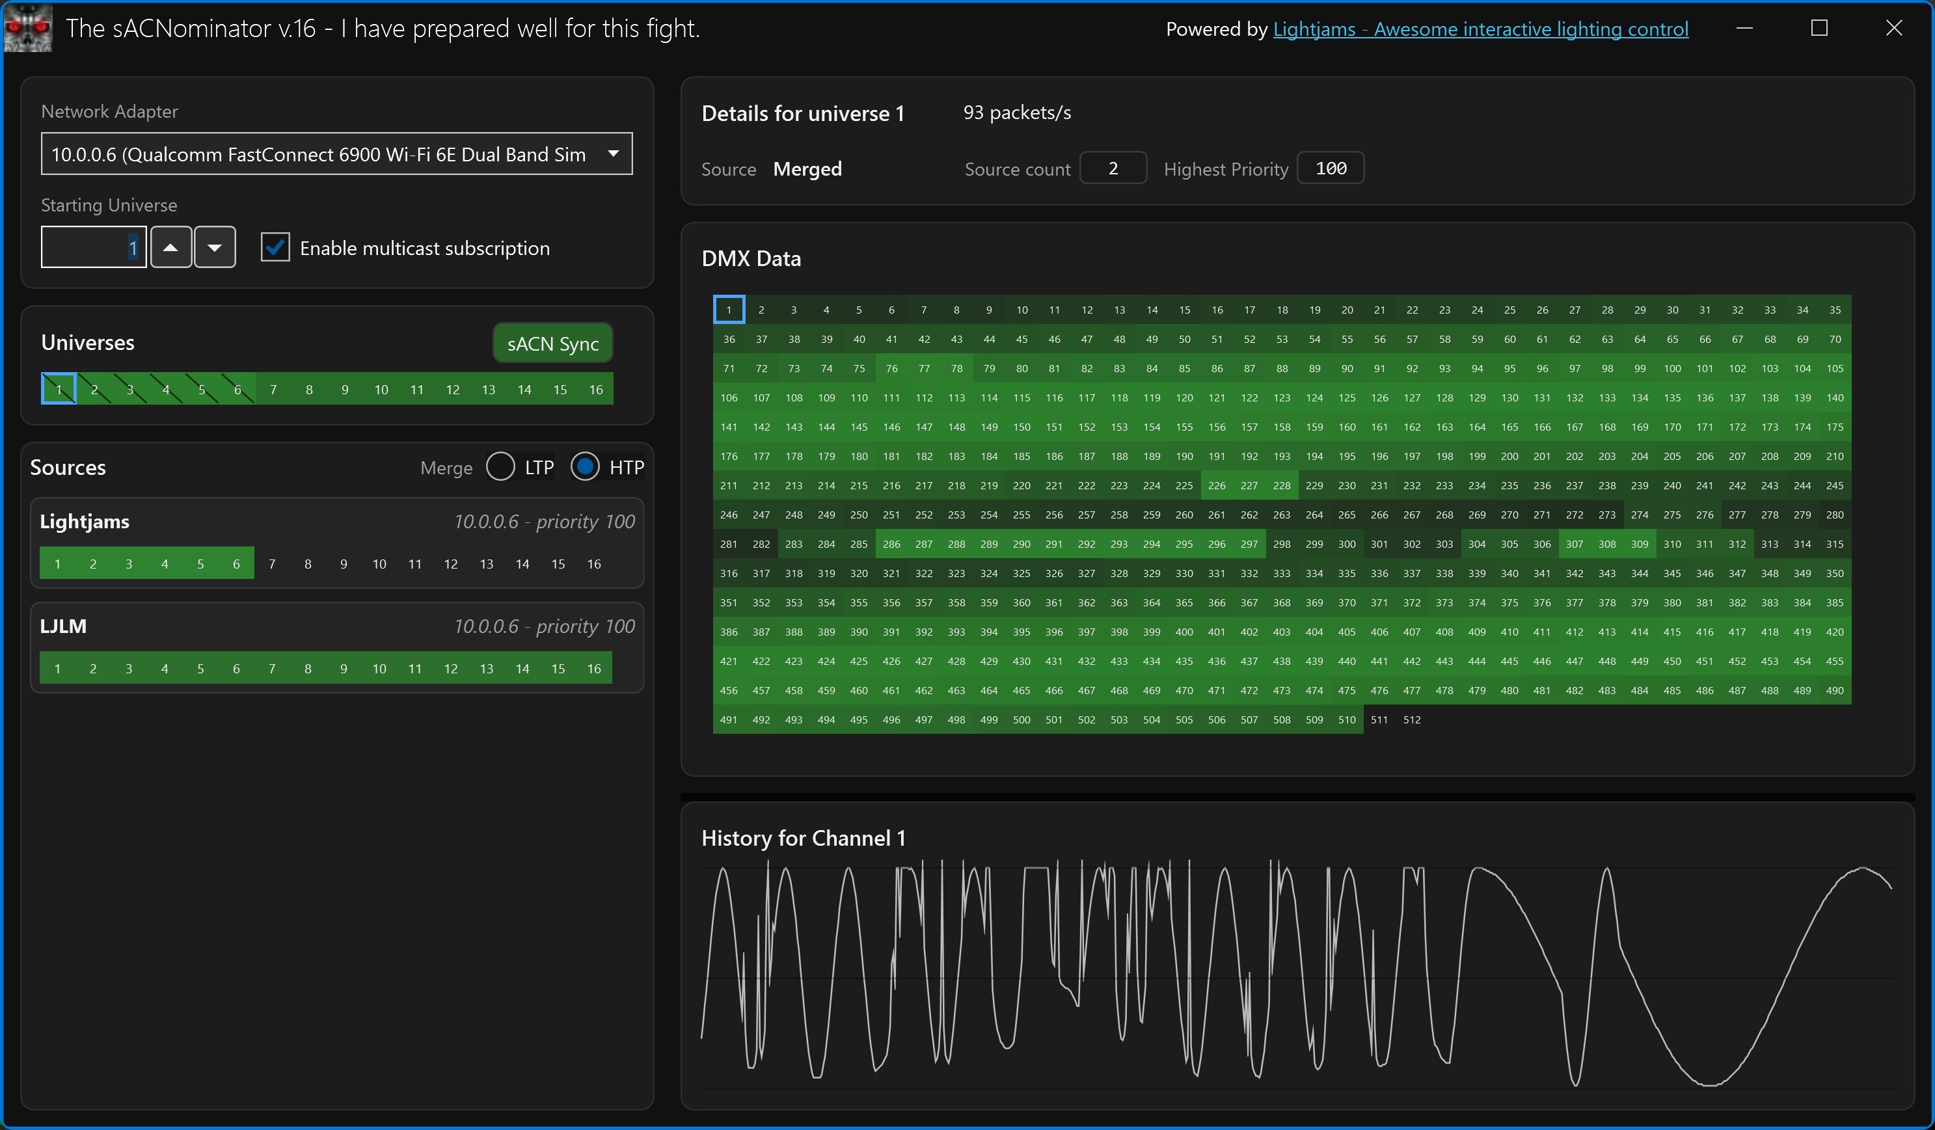Click the Source count value 2
1935x1130 pixels.
(x=1113, y=168)
